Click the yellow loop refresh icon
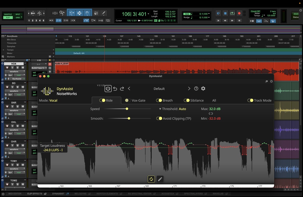 151,179
